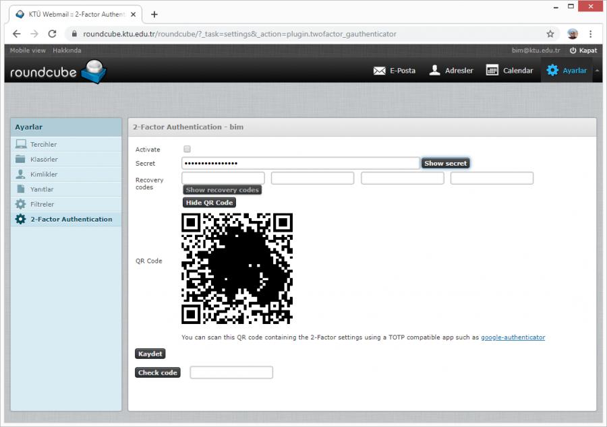Open the google-authenticator link
This screenshot has width=607, height=427.
pos(513,337)
